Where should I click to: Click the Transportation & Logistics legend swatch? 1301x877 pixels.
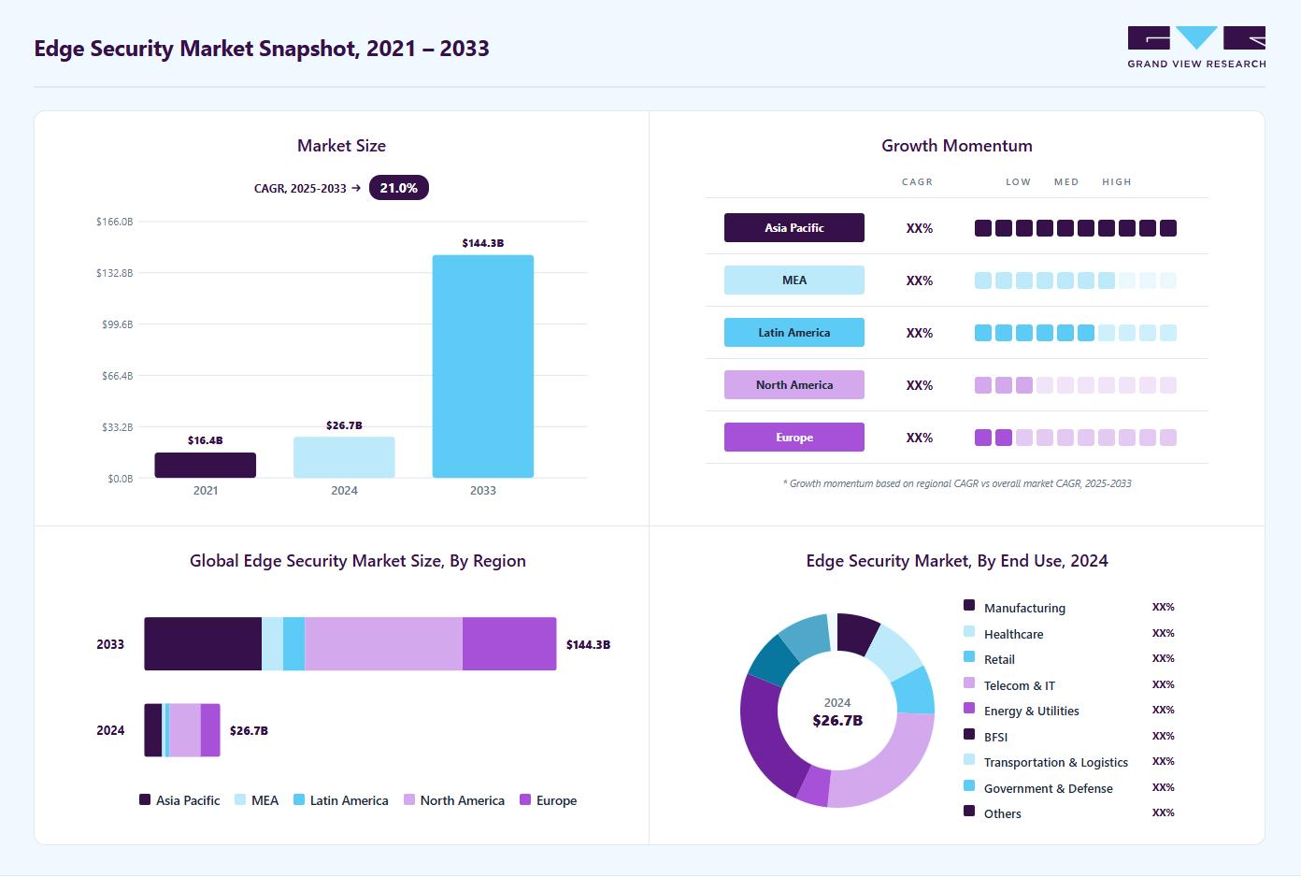969,759
